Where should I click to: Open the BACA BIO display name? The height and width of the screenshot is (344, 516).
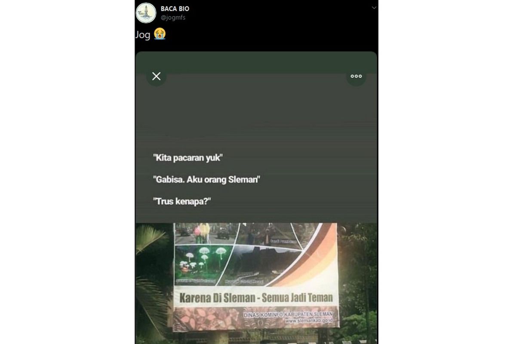(175, 9)
